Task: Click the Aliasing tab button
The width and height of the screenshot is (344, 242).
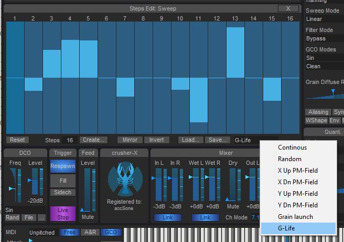Action: (318, 112)
